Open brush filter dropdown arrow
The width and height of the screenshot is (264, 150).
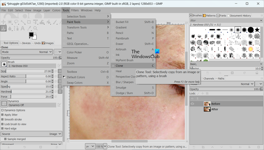point(261,20)
